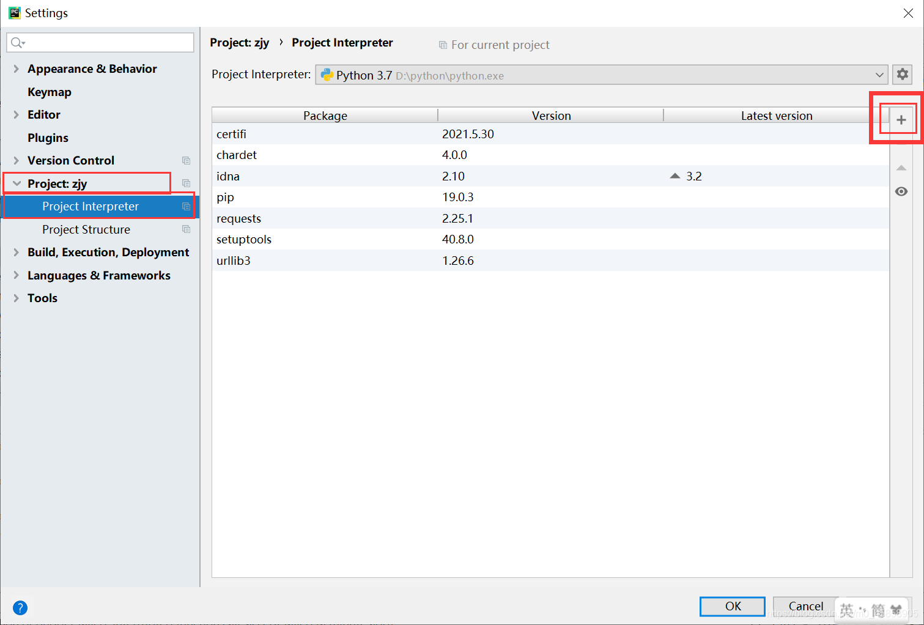Click the settings search field
This screenshot has width=924, height=625.
click(x=100, y=42)
